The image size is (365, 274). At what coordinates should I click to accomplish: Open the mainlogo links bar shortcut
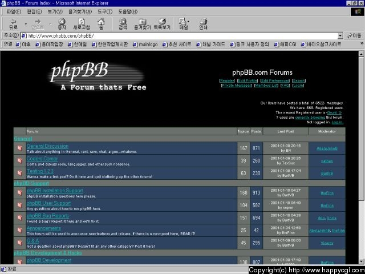click(145, 45)
